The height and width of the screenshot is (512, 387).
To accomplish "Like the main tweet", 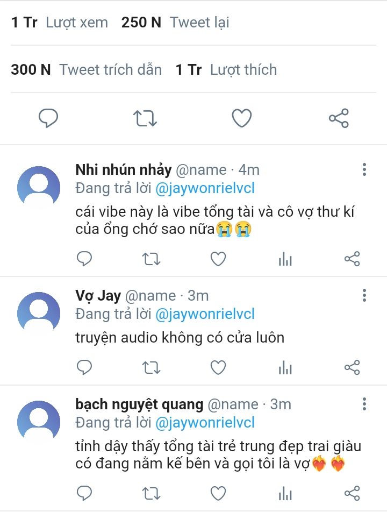I will coord(241,118).
